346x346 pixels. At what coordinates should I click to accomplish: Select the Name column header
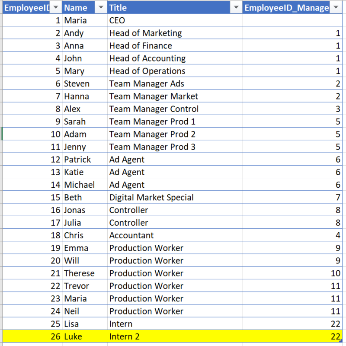click(78, 7)
